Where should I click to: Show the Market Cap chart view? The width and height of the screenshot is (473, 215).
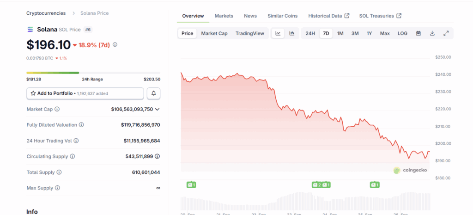coord(214,33)
